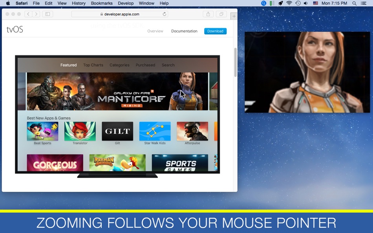Image resolution: width=373 pixels, height=233 pixels.
Task: Select the Top Charts tab
Action: tap(93, 65)
